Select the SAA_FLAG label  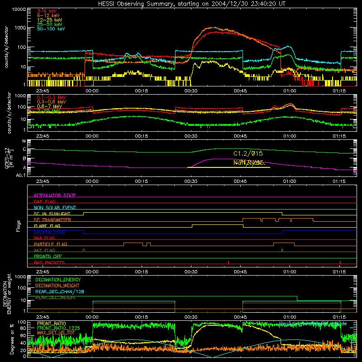tap(44, 238)
